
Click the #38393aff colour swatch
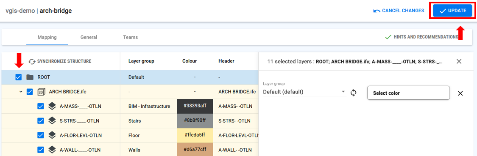(x=195, y=106)
